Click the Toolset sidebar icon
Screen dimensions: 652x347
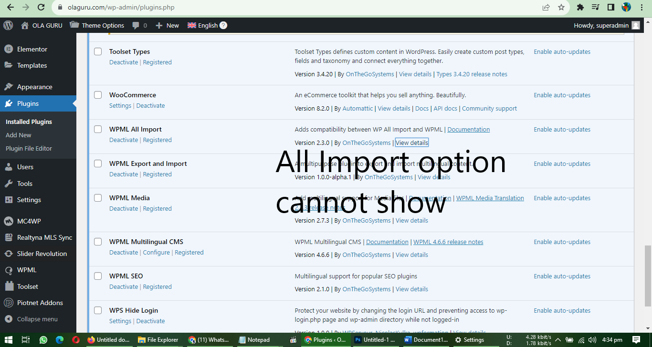[x=8, y=286]
